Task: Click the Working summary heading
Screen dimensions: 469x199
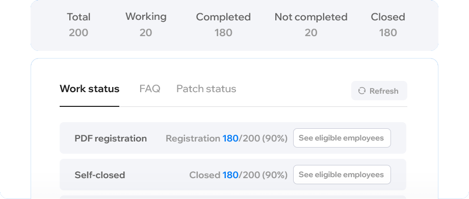Action: click(x=146, y=16)
